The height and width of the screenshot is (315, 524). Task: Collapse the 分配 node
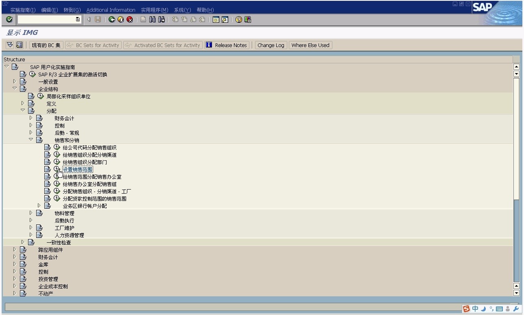[x=23, y=110]
